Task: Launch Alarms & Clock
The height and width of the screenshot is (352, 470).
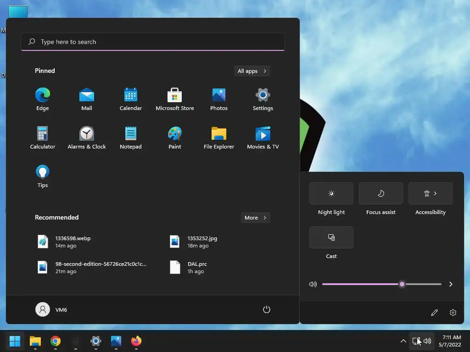Action: click(x=87, y=138)
